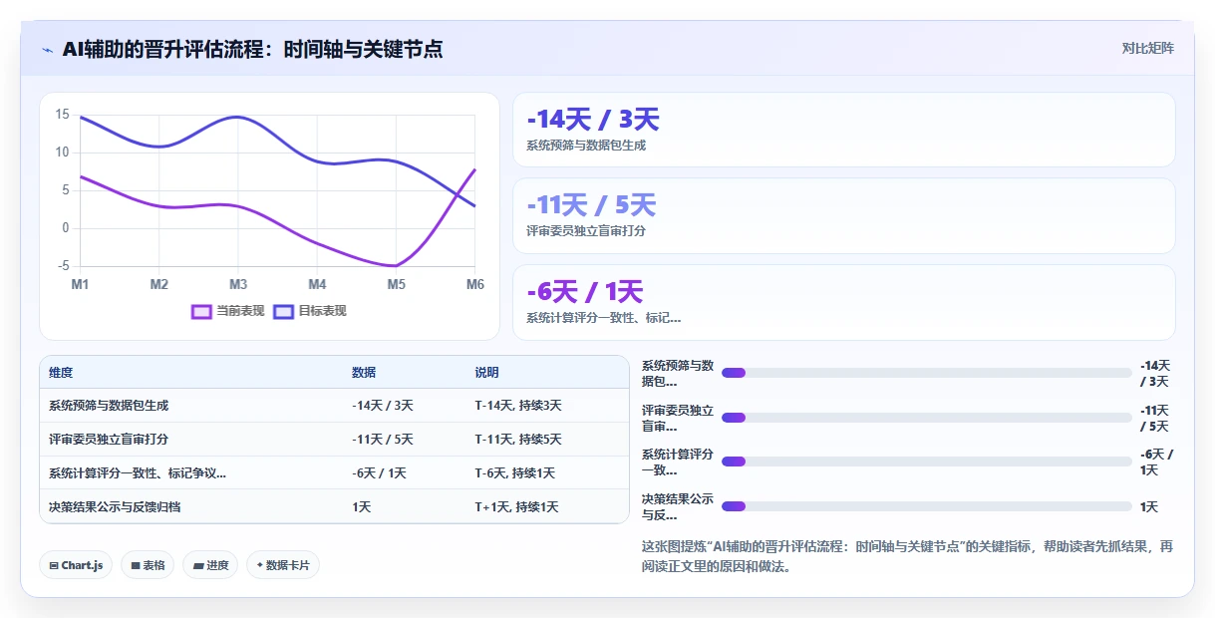Click the M6 axis label on chart
The width and height of the screenshot is (1215, 618).
tap(475, 285)
